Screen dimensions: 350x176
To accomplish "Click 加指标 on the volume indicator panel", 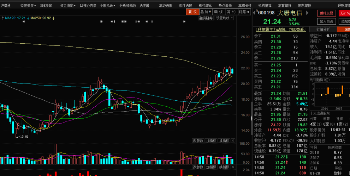I will 211,140.
